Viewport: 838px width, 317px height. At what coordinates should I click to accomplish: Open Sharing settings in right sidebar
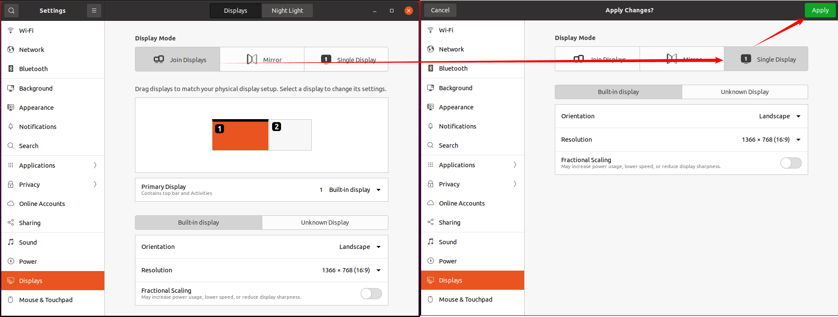pos(473,223)
